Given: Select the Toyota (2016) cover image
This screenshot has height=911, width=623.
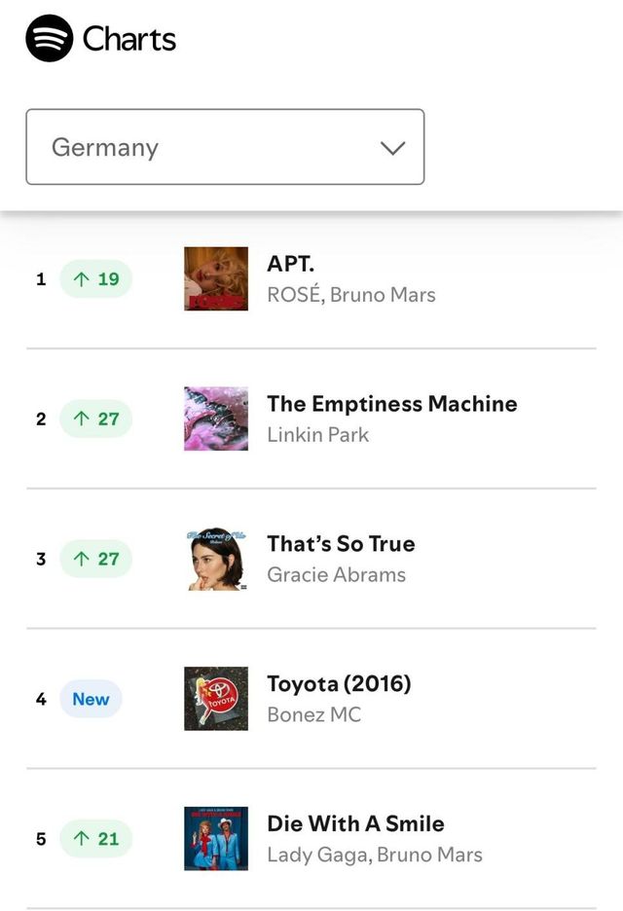Looking at the screenshot, I should (216, 699).
